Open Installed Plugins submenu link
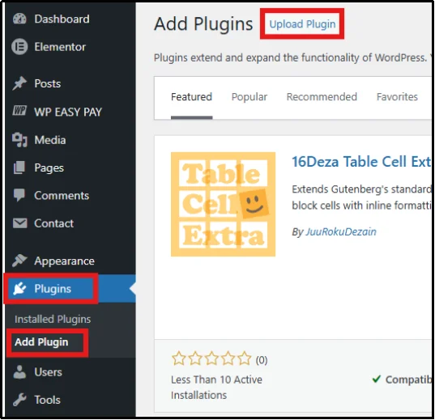Viewport: 435px width, 420px height. coord(53,319)
